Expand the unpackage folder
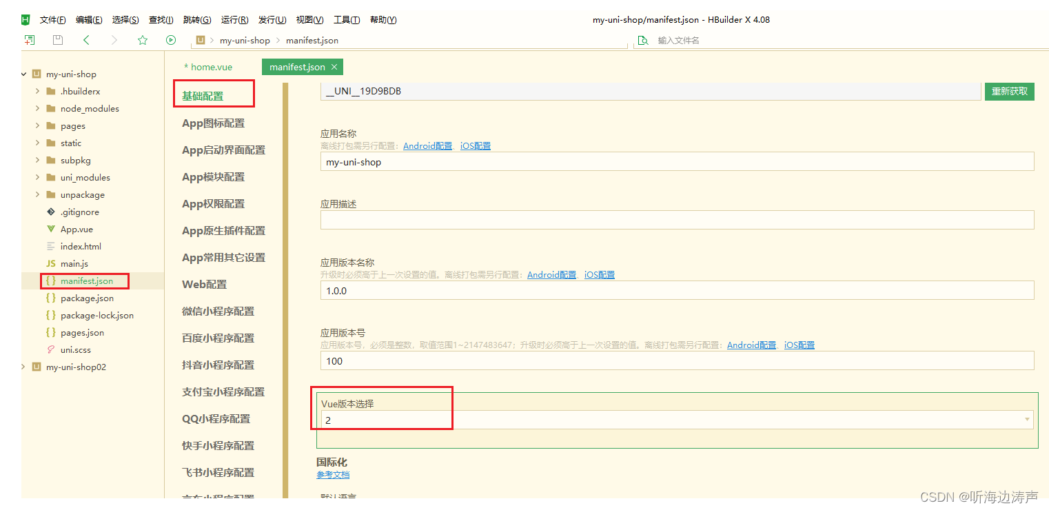The height and width of the screenshot is (510, 1049). click(x=37, y=194)
